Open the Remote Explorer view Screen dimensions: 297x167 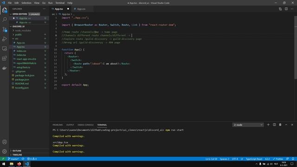tap(4, 49)
